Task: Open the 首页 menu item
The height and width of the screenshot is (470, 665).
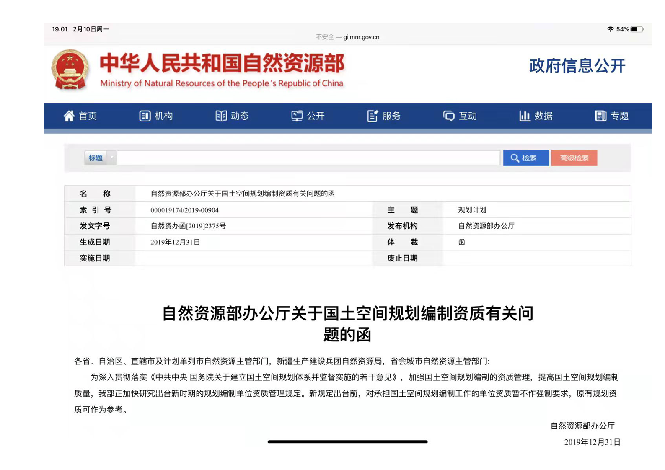Action: click(88, 116)
